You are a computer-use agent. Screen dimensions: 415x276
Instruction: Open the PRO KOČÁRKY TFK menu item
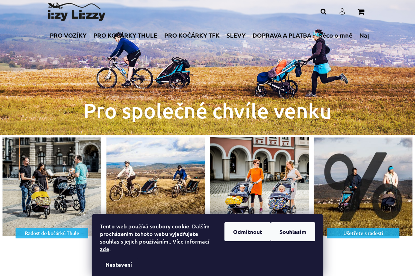point(192,35)
